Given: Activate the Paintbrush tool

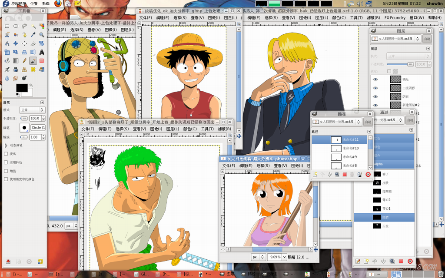Looking at the screenshot, I should [x=33, y=61].
